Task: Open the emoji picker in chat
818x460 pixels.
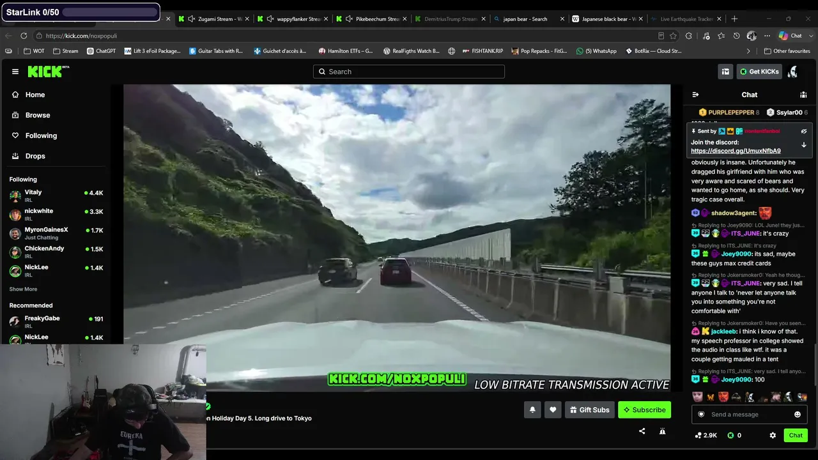Action: click(797, 415)
